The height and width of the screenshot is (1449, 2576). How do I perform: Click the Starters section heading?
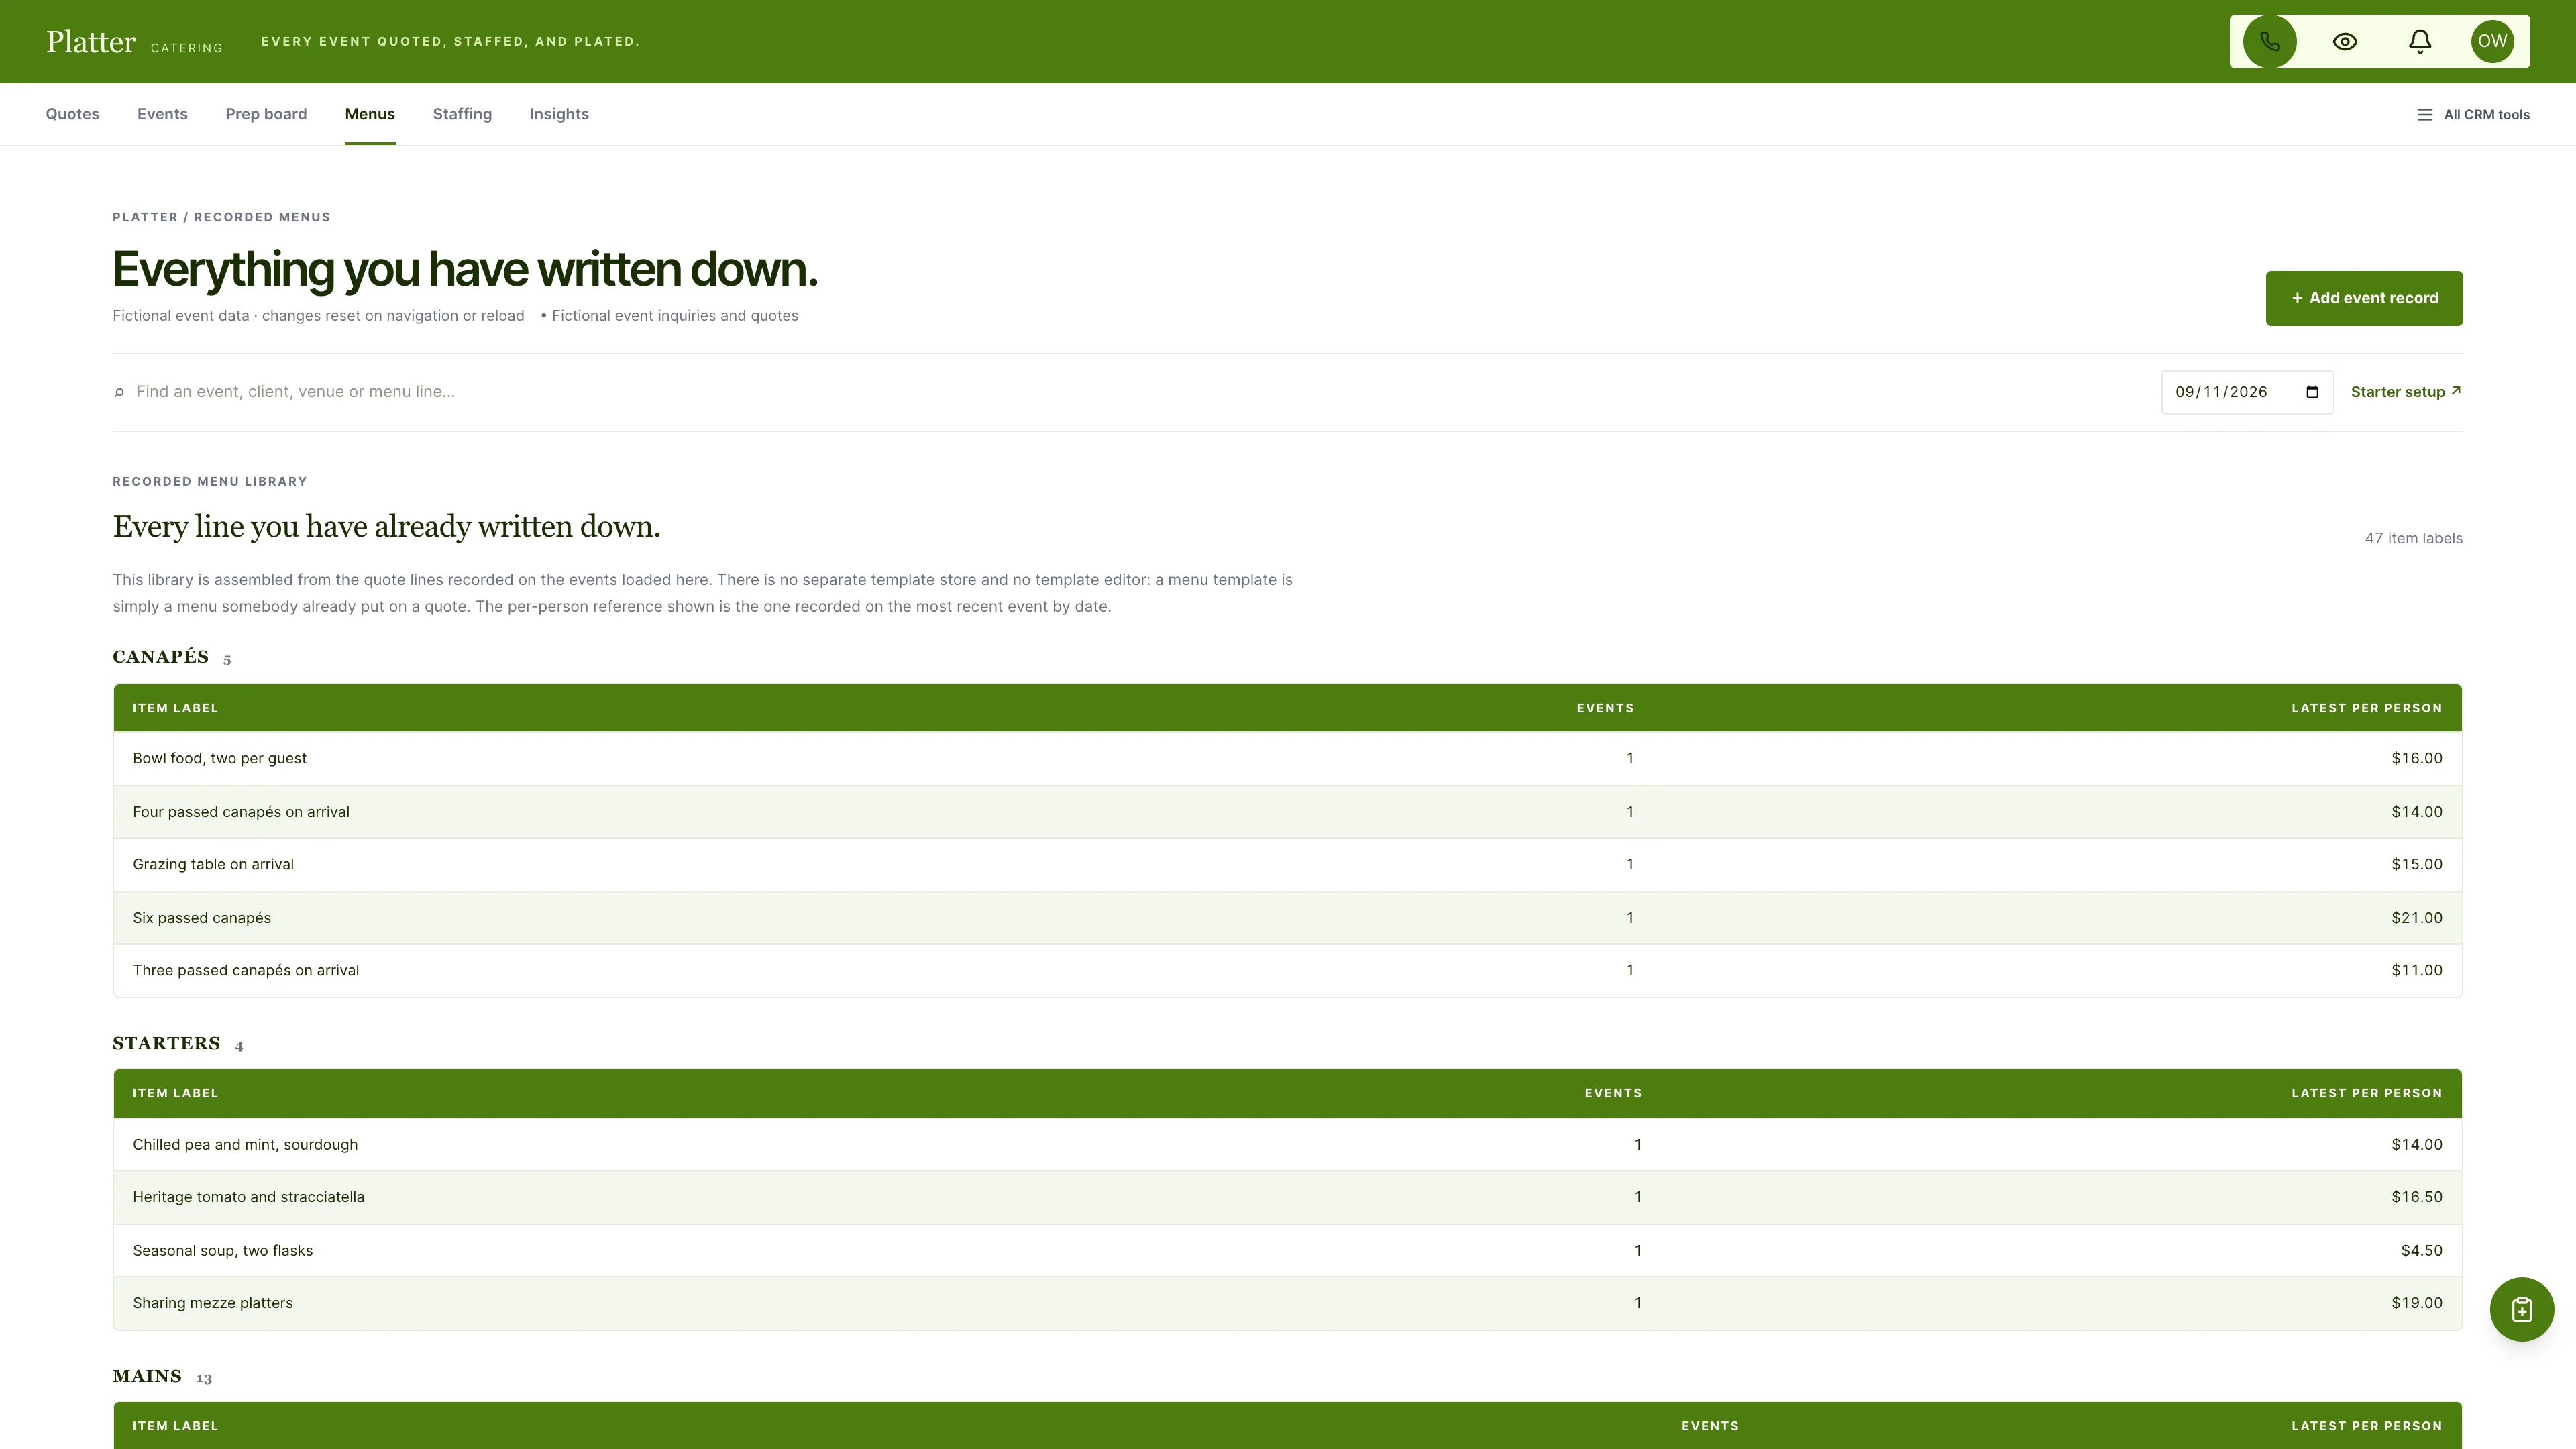[166, 1043]
